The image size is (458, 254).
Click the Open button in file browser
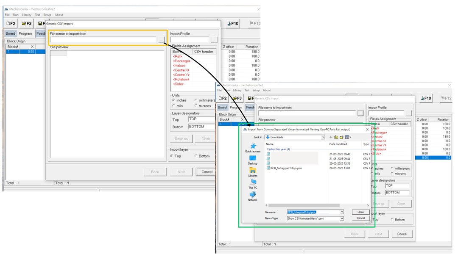361,212
